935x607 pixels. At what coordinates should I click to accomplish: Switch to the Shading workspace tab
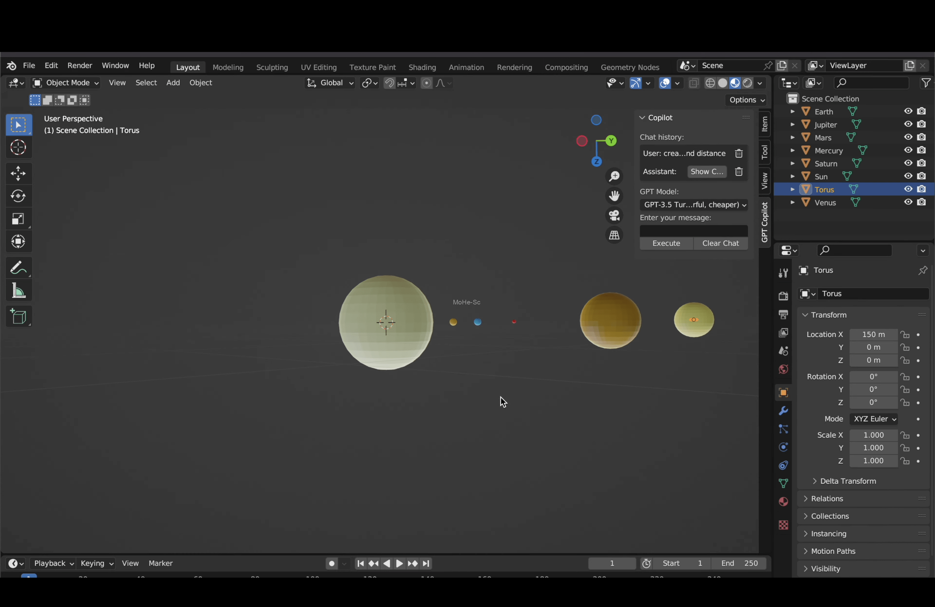pyautogui.click(x=422, y=67)
